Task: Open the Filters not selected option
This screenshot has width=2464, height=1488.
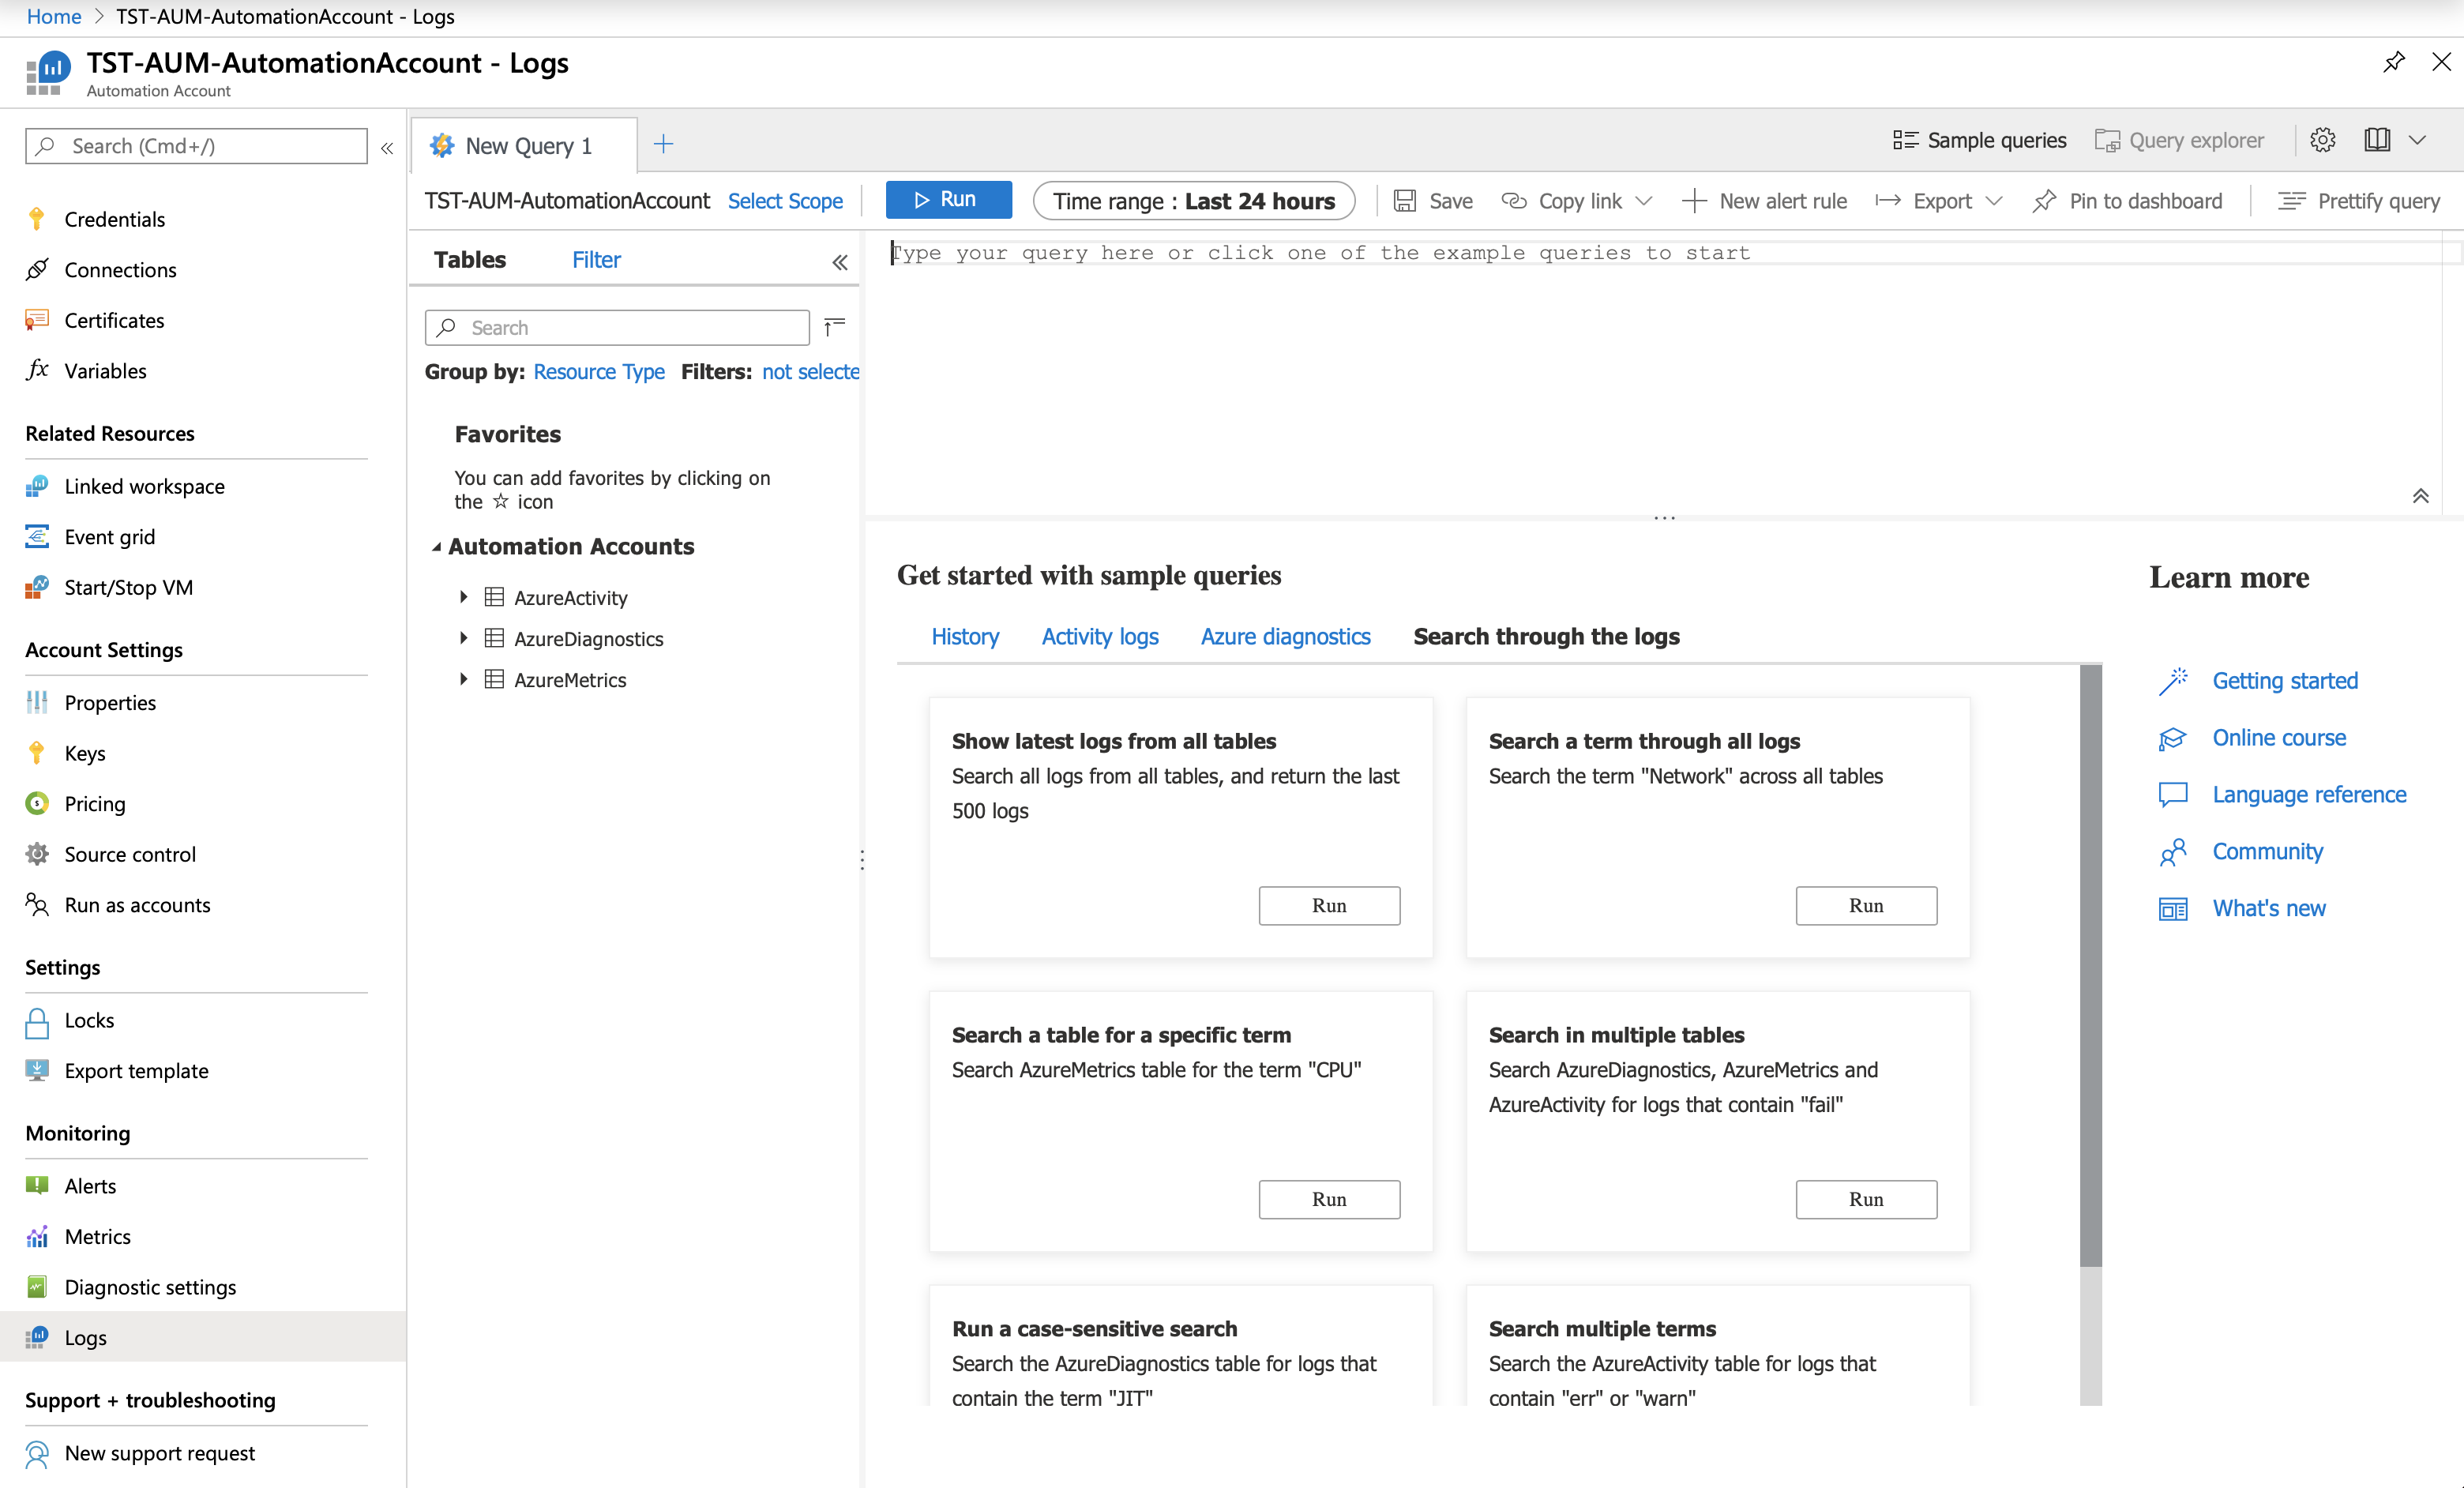Action: pyautogui.click(x=811, y=372)
